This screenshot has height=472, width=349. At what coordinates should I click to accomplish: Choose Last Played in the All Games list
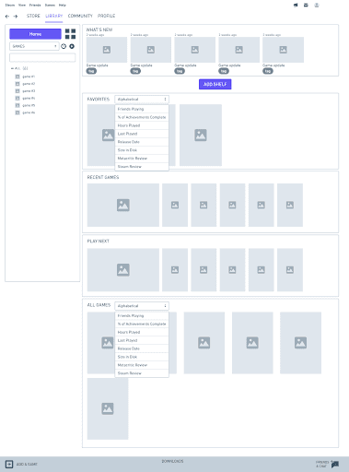(142, 340)
